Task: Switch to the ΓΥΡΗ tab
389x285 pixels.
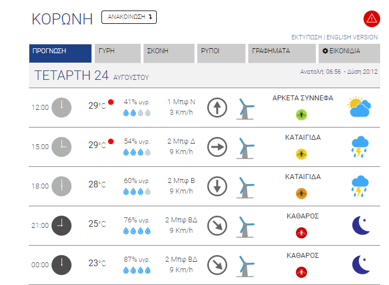Action: [117, 53]
